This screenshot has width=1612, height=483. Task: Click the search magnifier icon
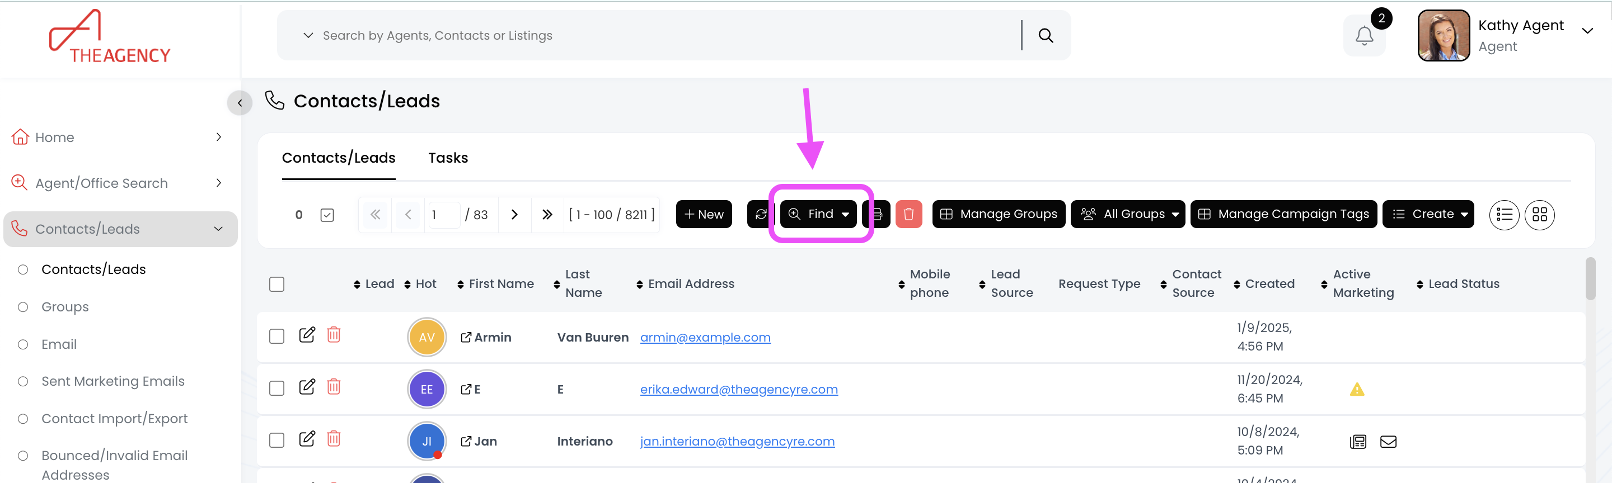(1046, 36)
